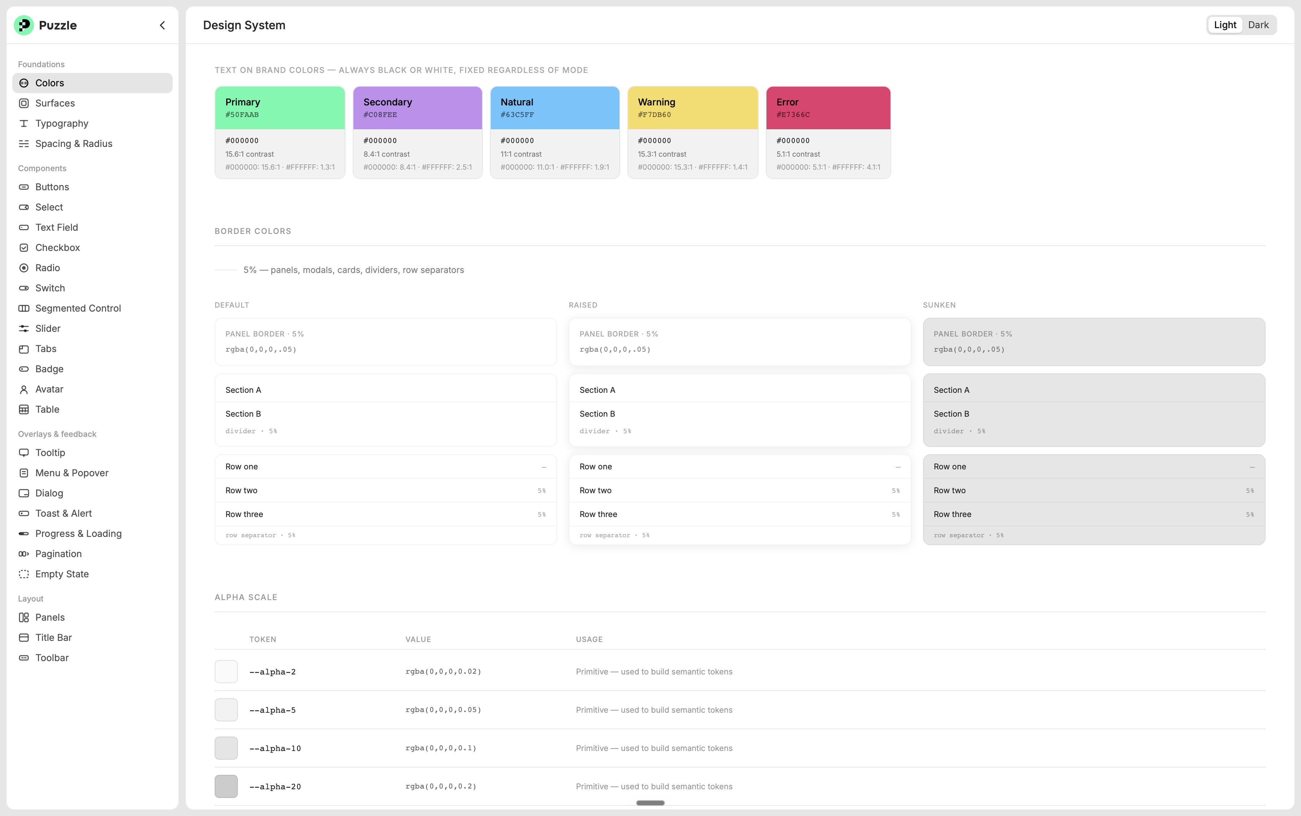Click the Checkbox sidebar icon
1301x816 pixels.
[24, 248]
